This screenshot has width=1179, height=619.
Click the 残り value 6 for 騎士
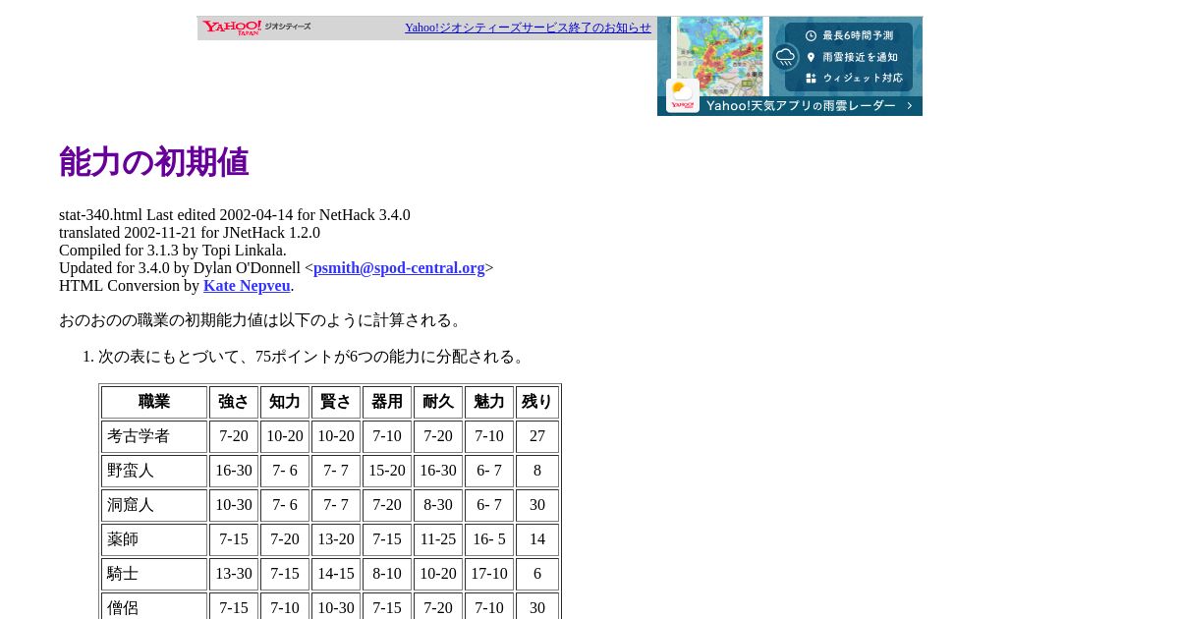click(x=537, y=574)
